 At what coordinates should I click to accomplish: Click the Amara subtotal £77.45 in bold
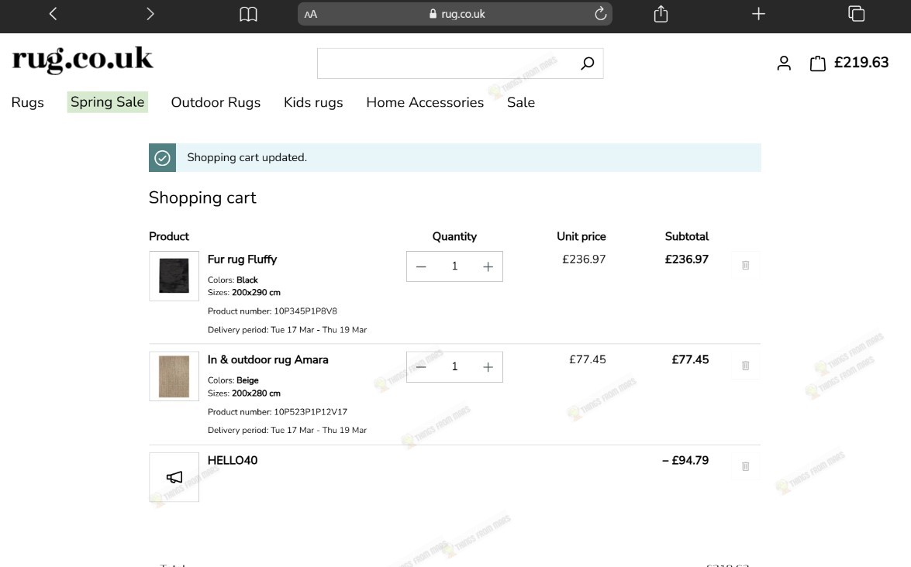pyautogui.click(x=690, y=360)
